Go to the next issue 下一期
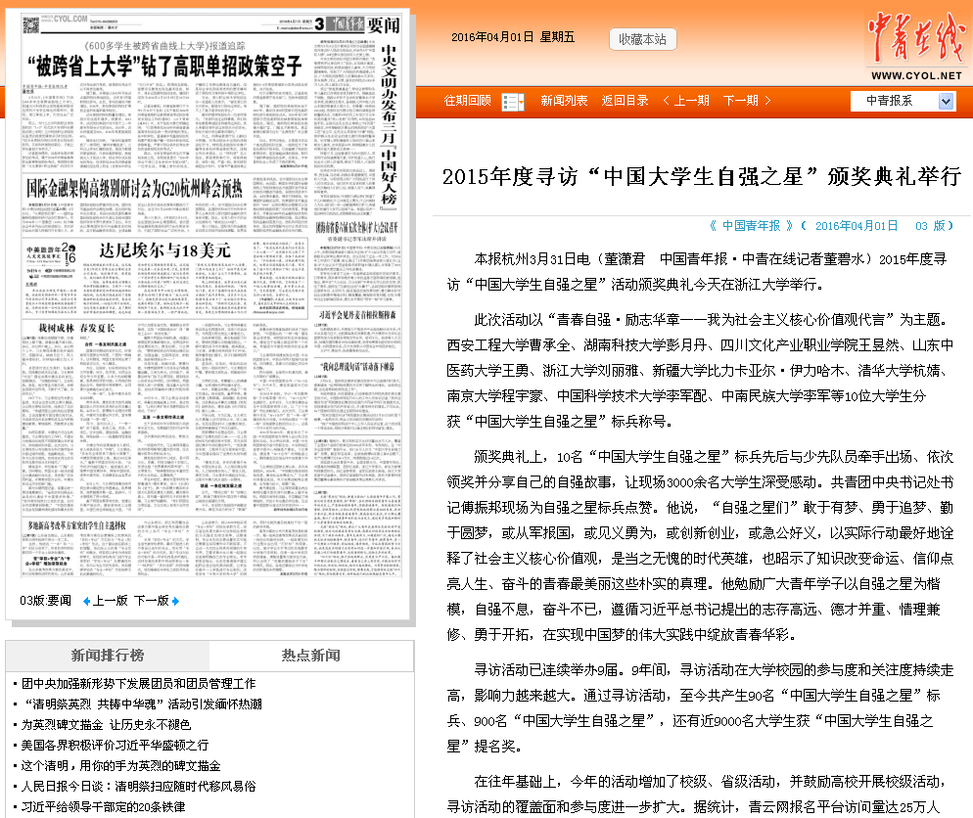973x818 pixels. [x=747, y=101]
